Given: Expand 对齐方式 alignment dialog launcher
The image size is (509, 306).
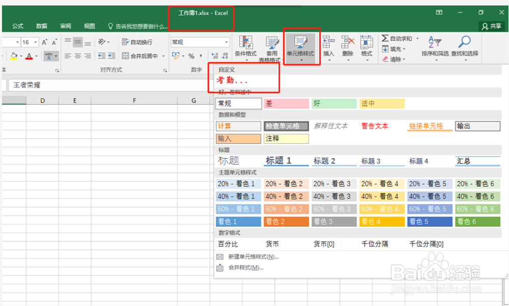Looking at the screenshot, I should click(x=165, y=70).
